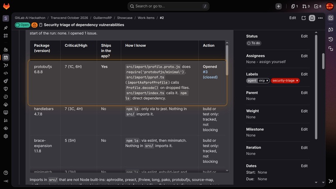Open the Code section icon in sidebar

pyautogui.click(x=6, y=73)
